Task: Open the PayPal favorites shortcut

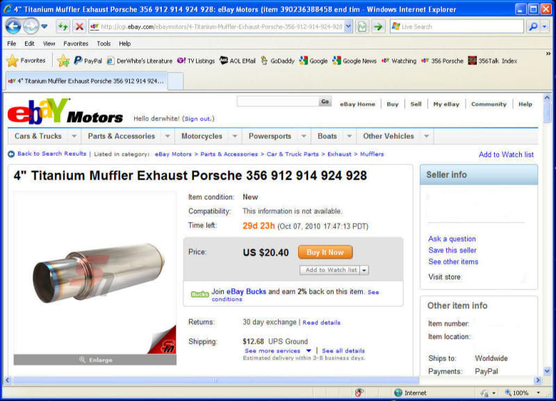Action: (88, 60)
